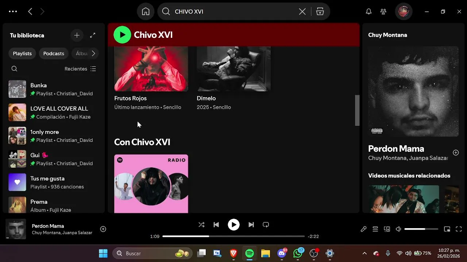
Task: Open Perdon Mama album art in side panel
Action: click(x=413, y=91)
